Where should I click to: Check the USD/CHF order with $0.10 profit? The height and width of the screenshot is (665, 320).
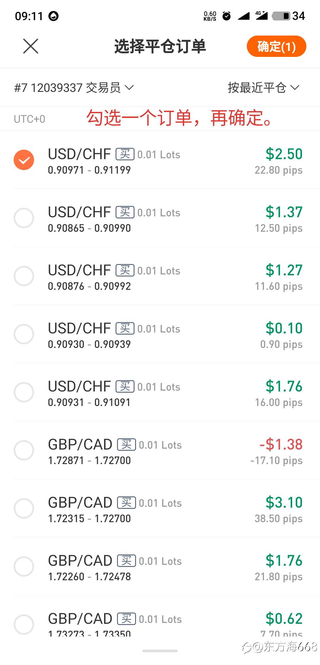(x=24, y=334)
